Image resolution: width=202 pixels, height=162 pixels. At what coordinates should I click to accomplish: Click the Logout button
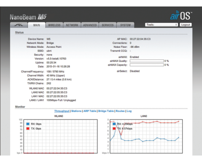[x=185, y=25]
